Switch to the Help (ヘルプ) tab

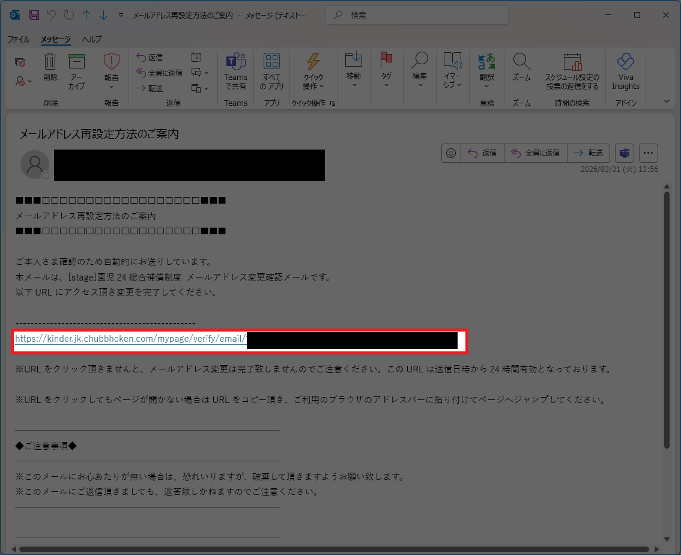pyautogui.click(x=92, y=39)
